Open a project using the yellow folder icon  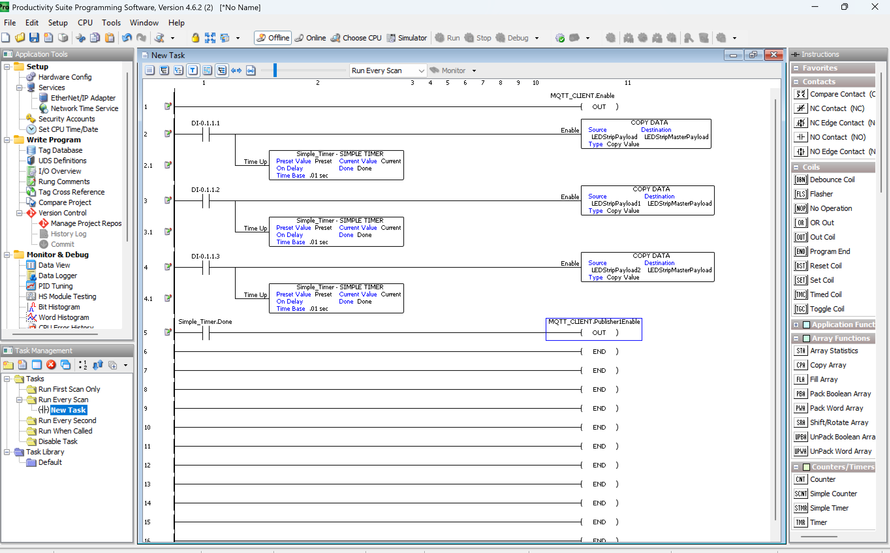[20, 38]
